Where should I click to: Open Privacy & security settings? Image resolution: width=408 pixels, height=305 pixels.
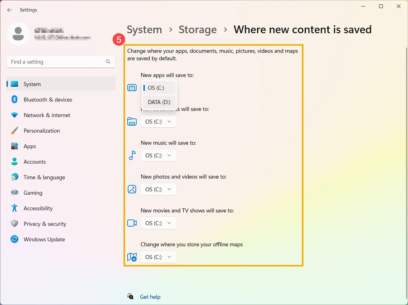(61, 224)
